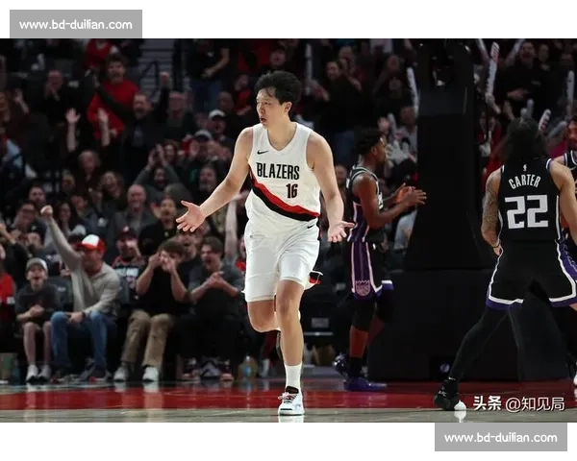Click the number 16 on the white jersey

pos(291,190)
